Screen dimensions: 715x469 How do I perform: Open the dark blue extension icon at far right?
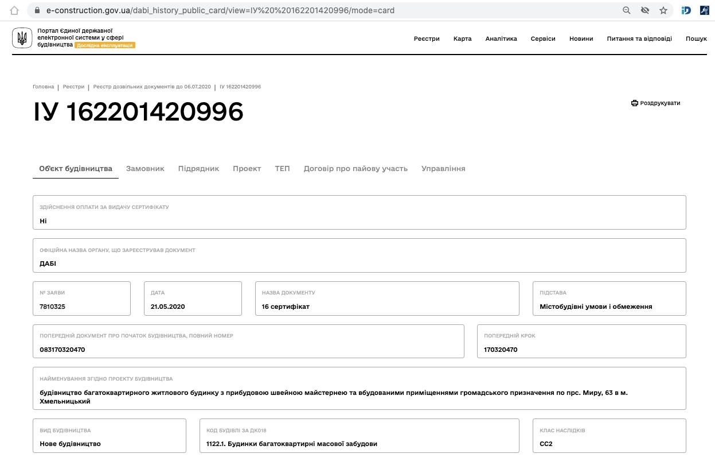(705, 10)
